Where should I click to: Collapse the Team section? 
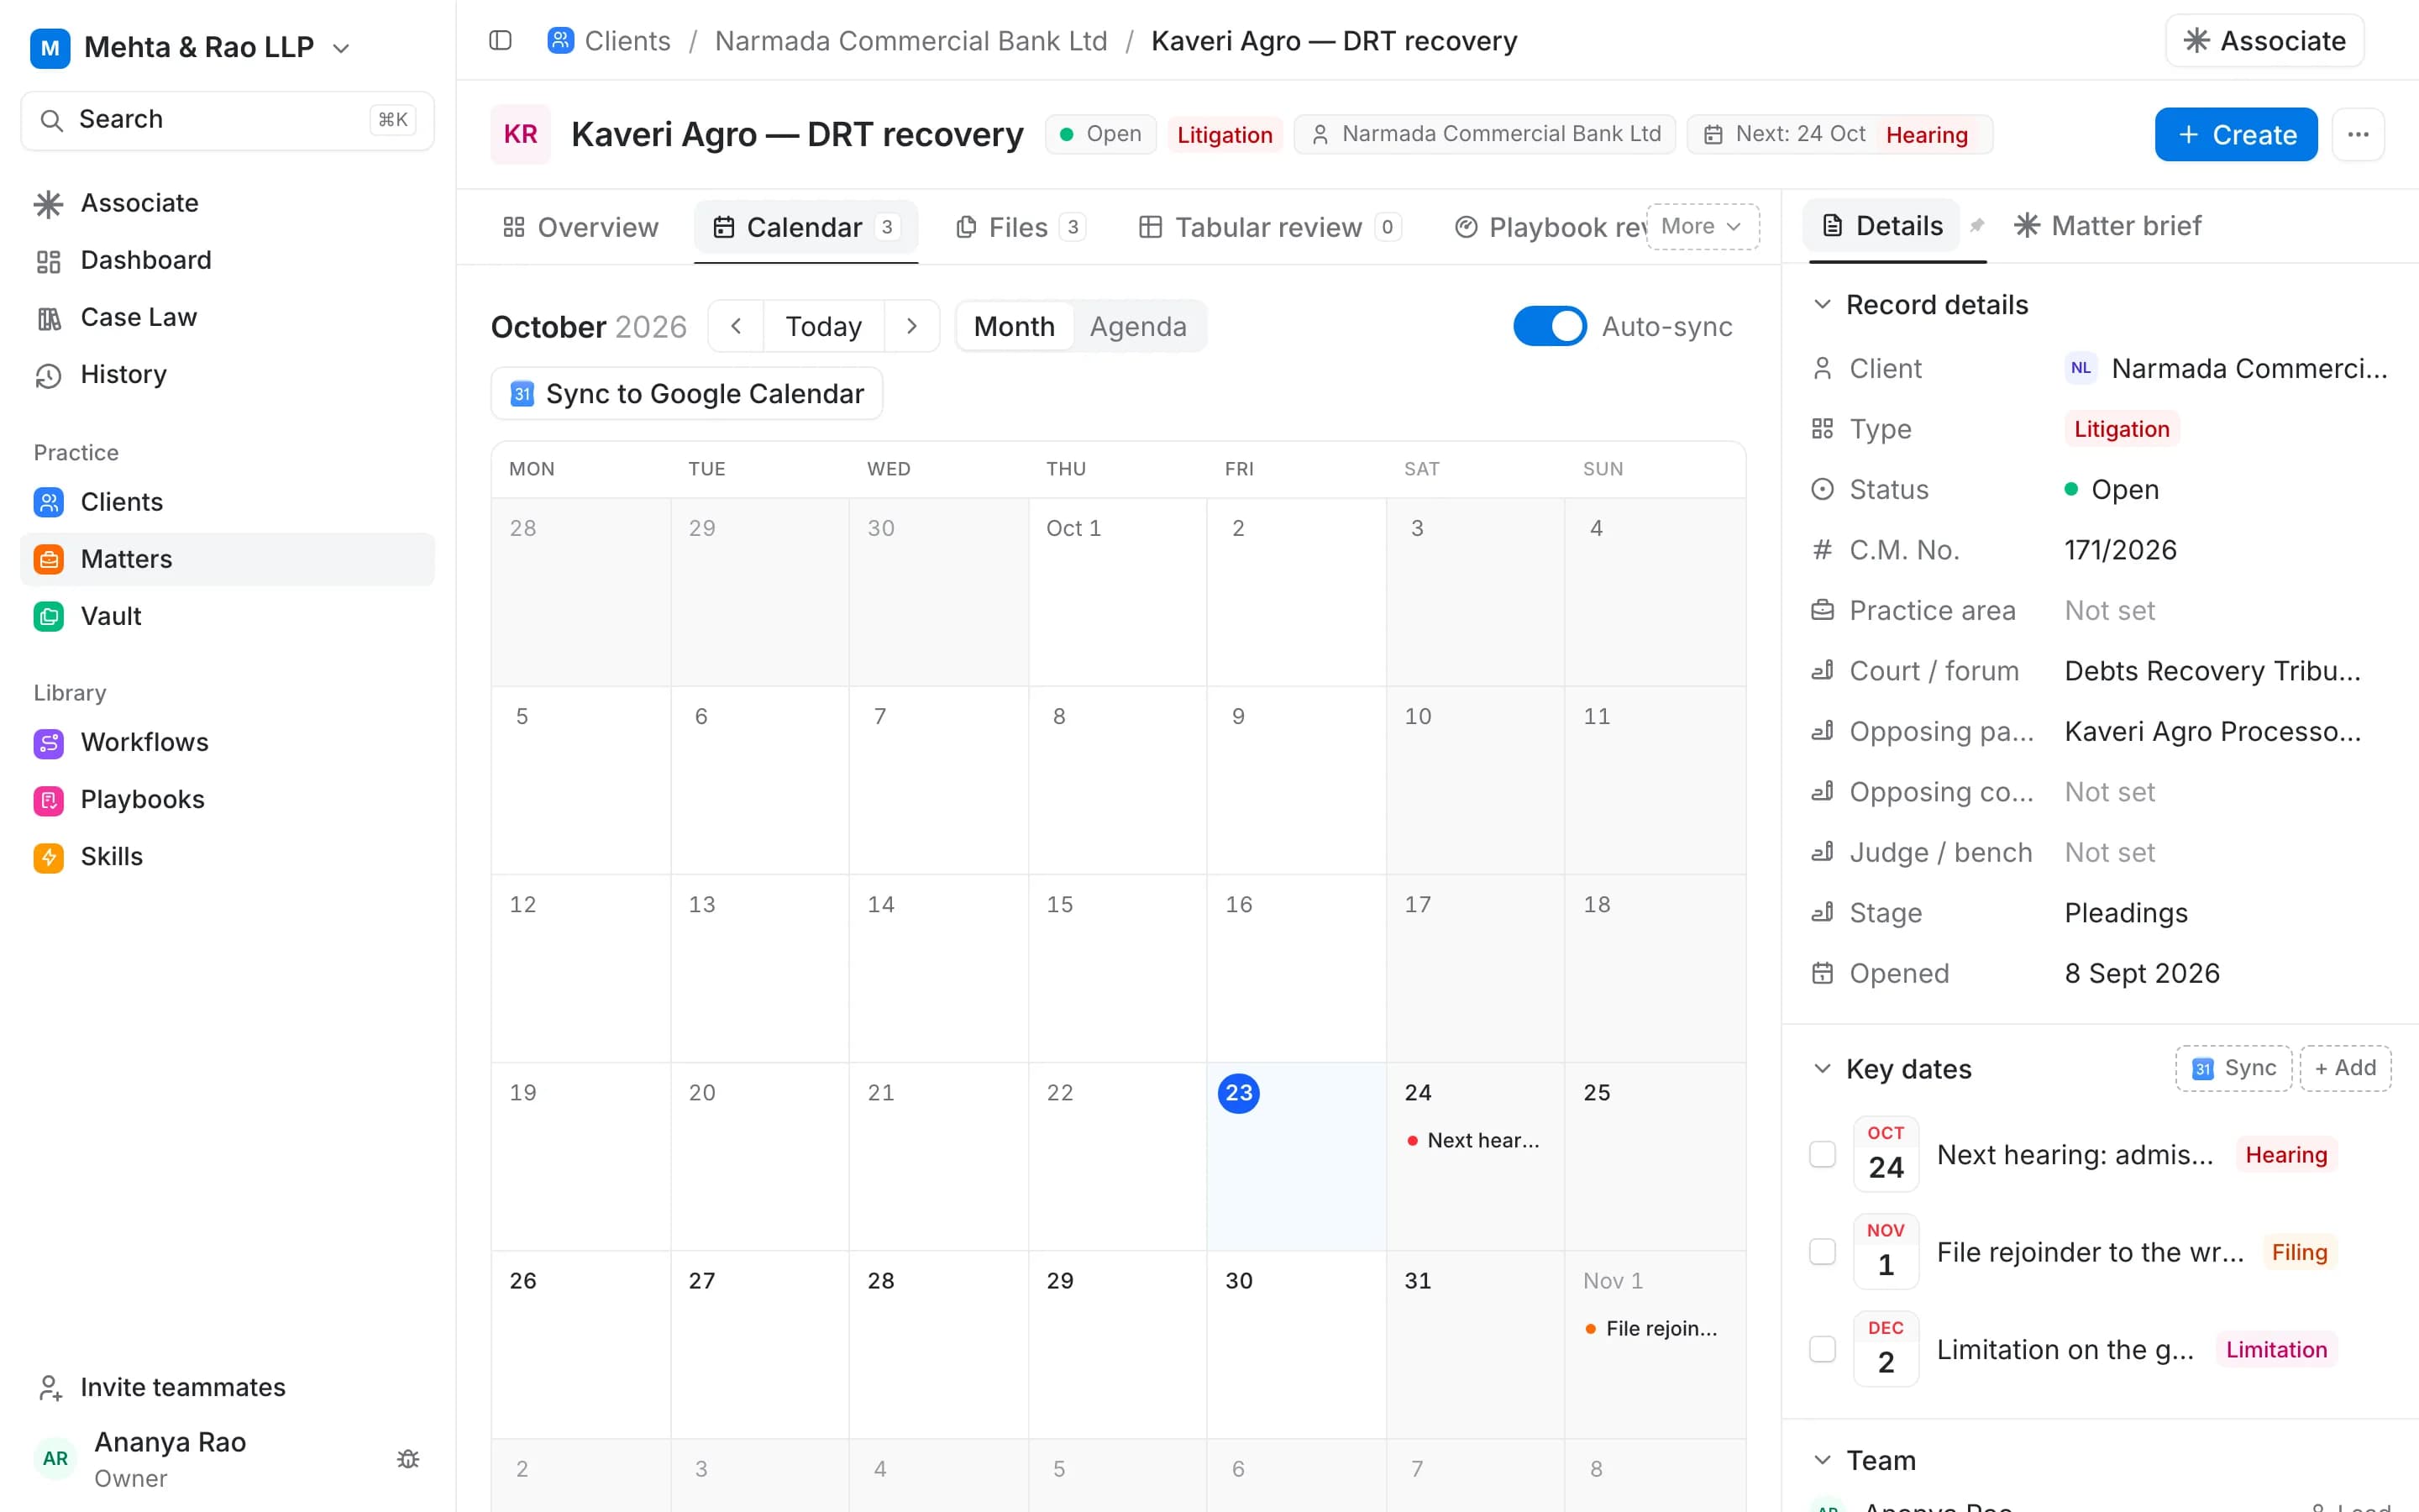1823,1460
